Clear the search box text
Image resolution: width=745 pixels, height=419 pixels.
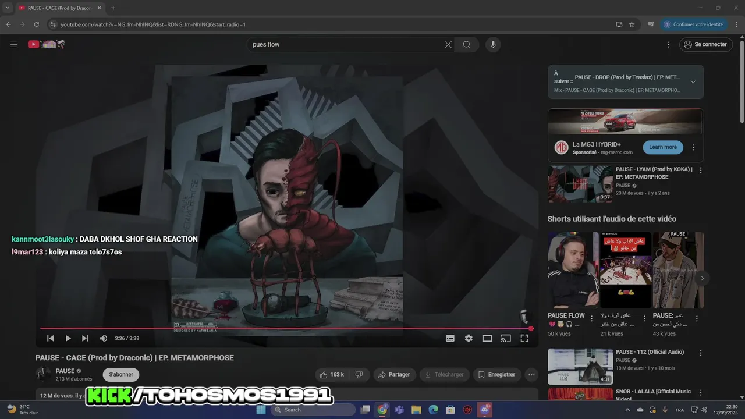point(448,45)
